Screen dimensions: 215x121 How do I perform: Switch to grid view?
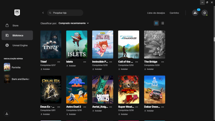click(x=156, y=23)
